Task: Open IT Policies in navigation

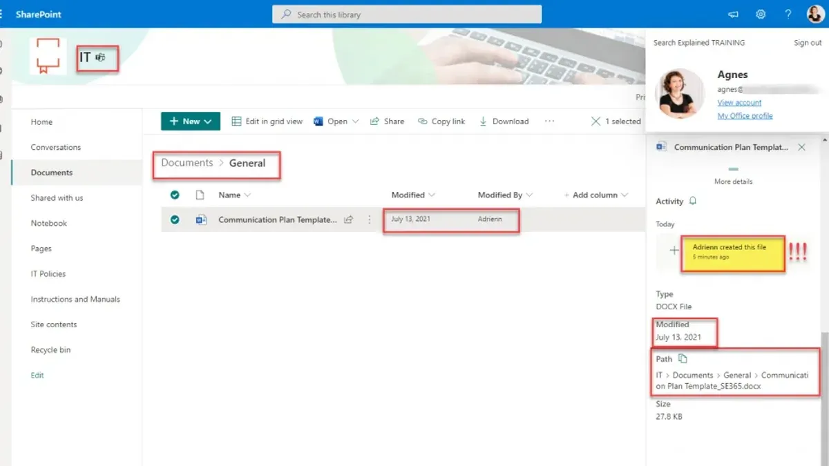Action: pos(48,274)
